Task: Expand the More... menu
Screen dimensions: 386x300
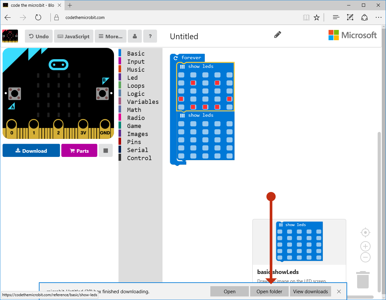Action: (110, 36)
